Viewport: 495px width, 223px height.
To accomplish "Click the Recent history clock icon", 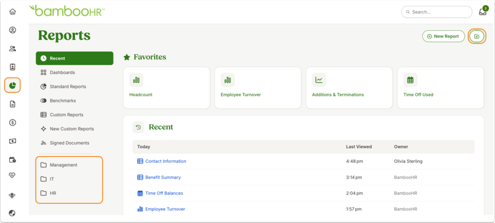I will 138,127.
